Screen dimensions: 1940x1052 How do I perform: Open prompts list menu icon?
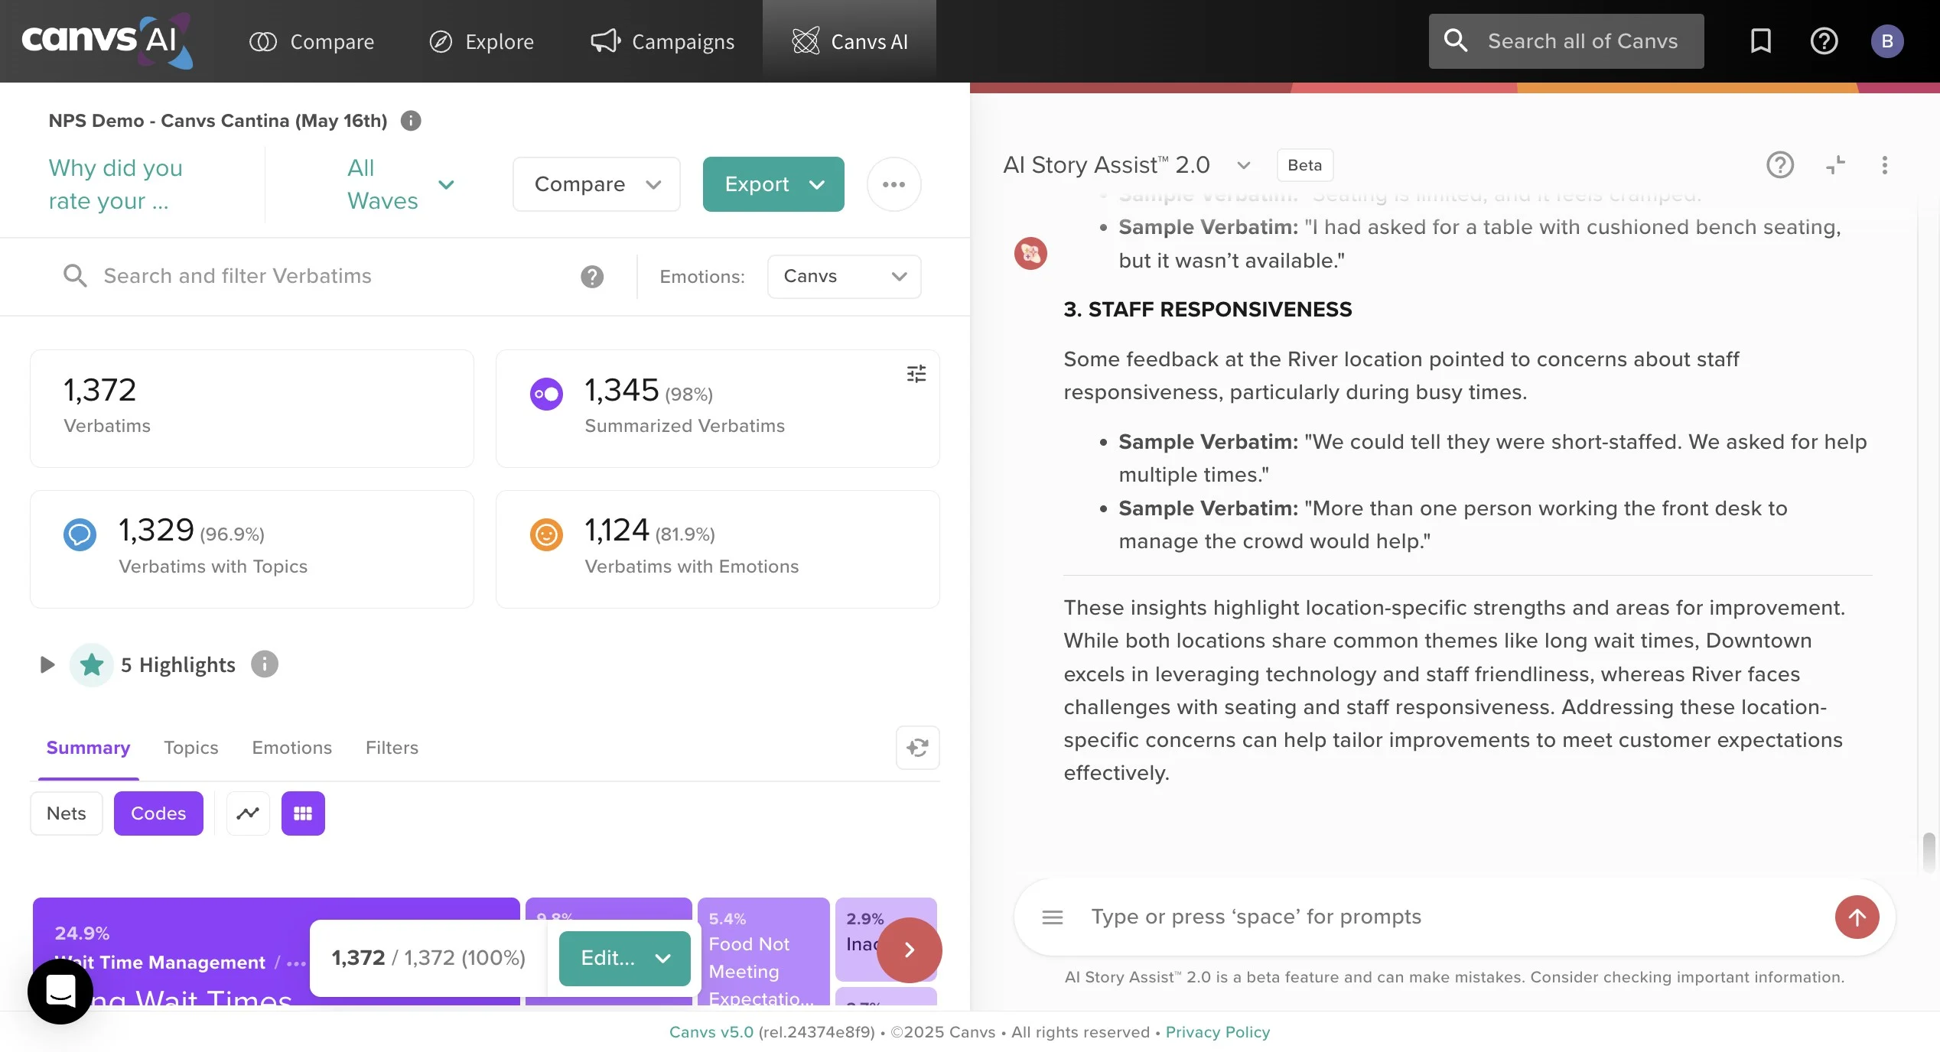tap(1052, 917)
